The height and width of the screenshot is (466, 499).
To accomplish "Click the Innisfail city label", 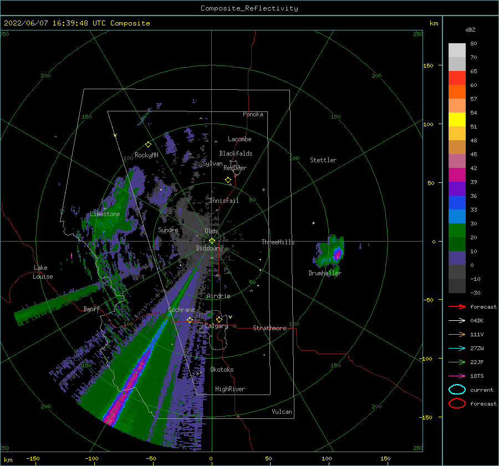I will 224,201.
